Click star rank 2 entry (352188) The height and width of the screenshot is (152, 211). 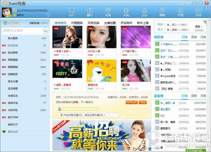[x=180, y=51]
